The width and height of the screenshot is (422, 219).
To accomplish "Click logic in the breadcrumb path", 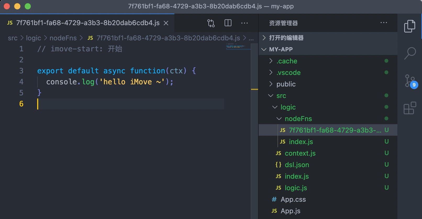I will (x=34, y=38).
